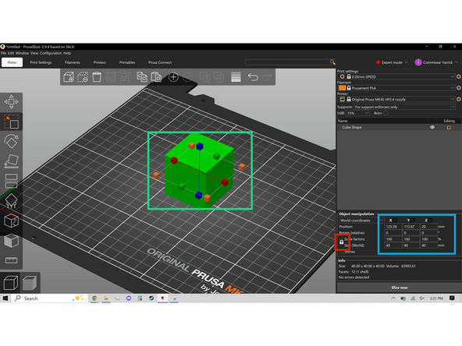Screen dimensions: 462x346
Task: Open the Configuration menu
Action: [51, 53]
